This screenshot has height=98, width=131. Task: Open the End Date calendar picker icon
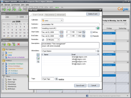pyautogui.click(x=62, y=36)
